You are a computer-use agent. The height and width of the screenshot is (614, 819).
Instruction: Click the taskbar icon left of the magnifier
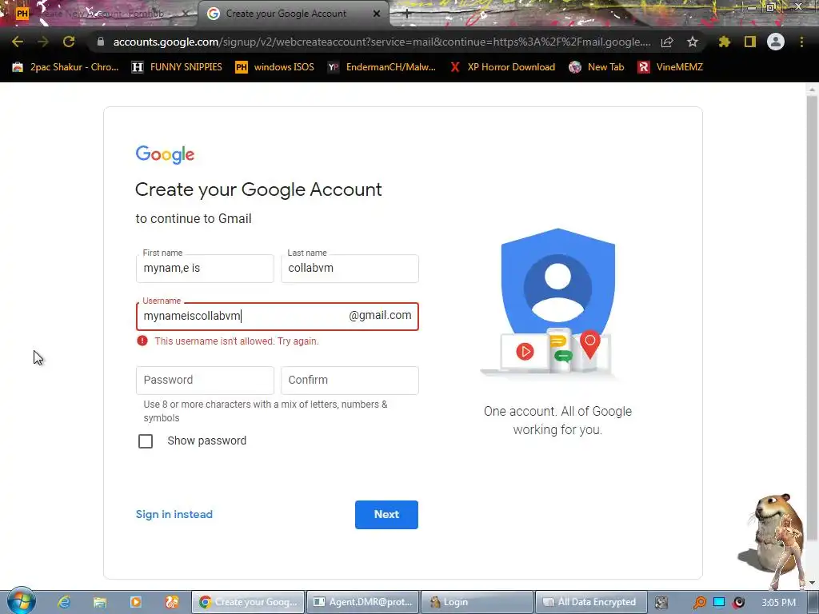pos(661,603)
